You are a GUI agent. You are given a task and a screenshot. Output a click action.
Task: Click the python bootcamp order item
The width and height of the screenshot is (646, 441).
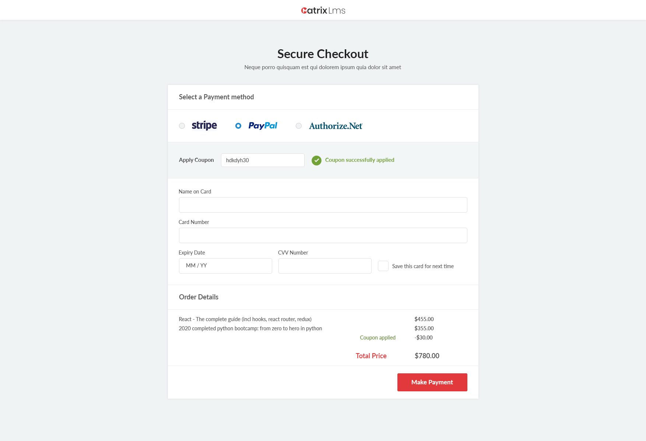250,328
